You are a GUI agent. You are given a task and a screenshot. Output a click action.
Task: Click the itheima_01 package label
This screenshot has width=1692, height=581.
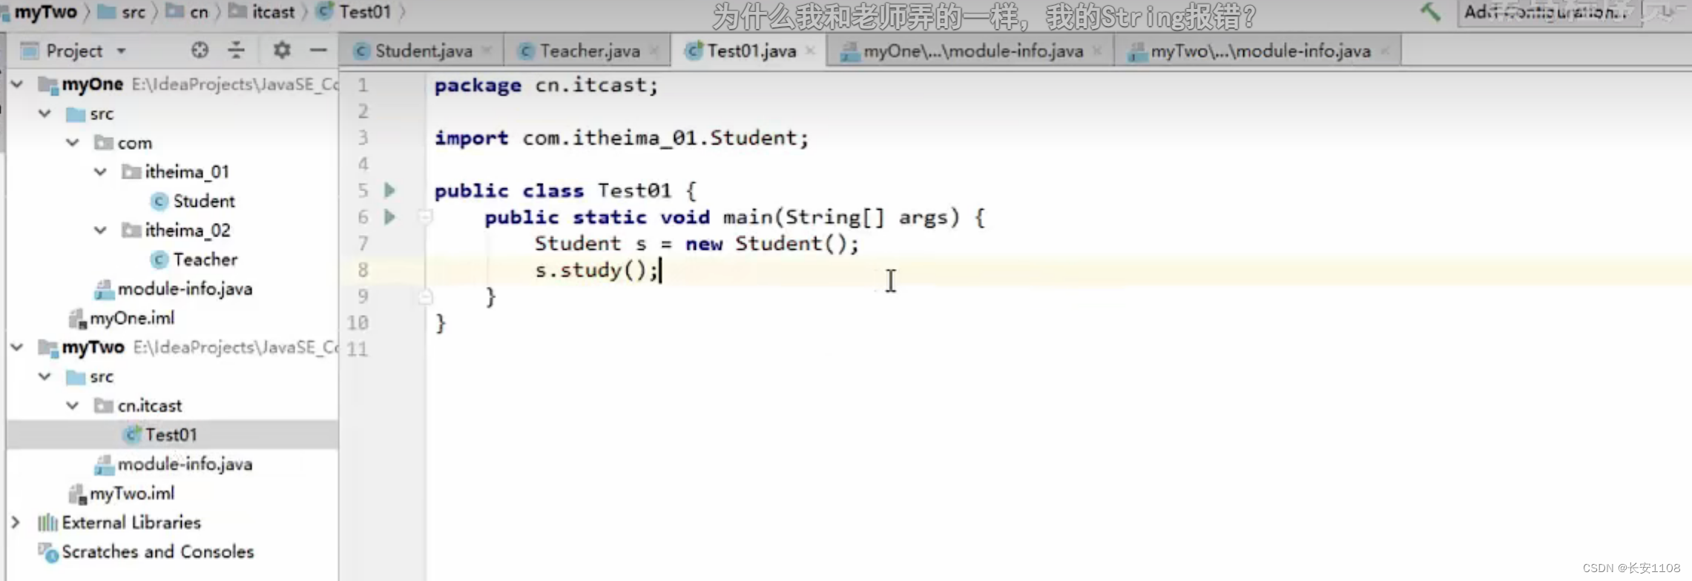click(187, 172)
